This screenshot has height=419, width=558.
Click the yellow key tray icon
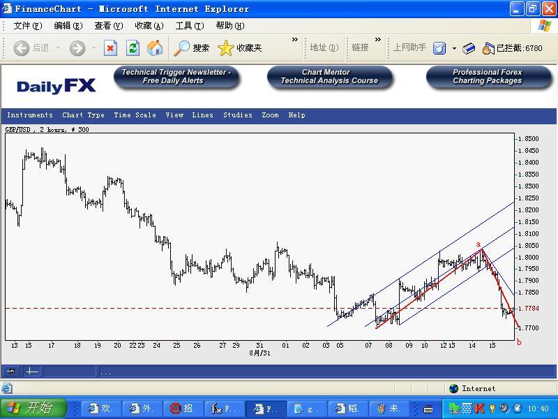pos(492,409)
